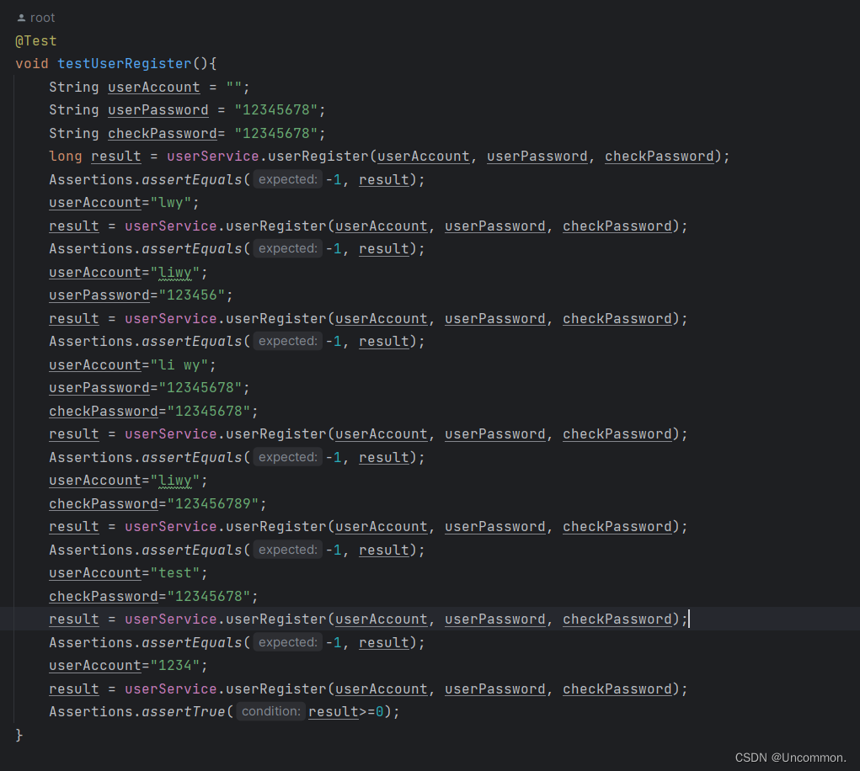
Task: Click checkPassword in the 'String checkPassword=' declaration line
Action: click(x=163, y=133)
